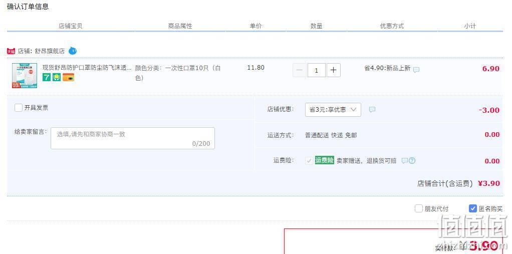Viewport: 512px width, 254px height.
Task: Click the 商品属性 column header
Action: point(180,26)
